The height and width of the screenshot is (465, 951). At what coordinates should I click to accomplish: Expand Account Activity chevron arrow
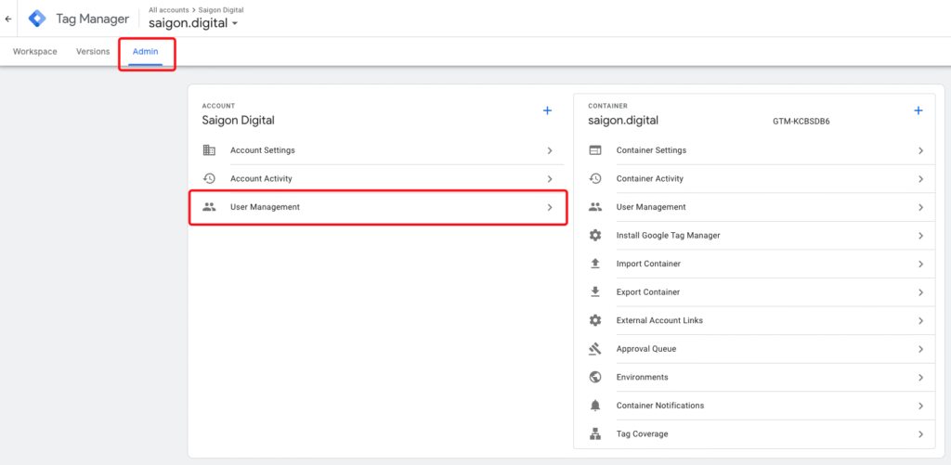pos(550,179)
